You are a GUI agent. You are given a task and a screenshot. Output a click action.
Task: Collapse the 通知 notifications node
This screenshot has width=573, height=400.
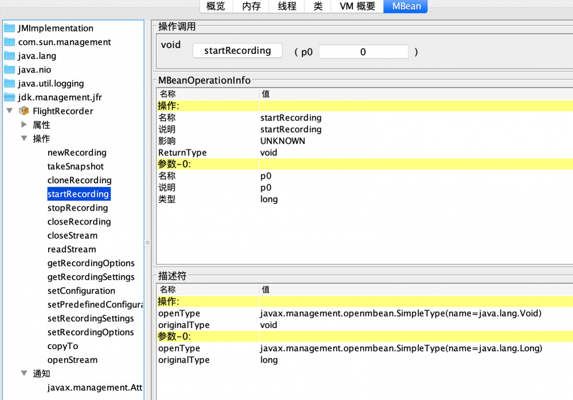[23, 373]
